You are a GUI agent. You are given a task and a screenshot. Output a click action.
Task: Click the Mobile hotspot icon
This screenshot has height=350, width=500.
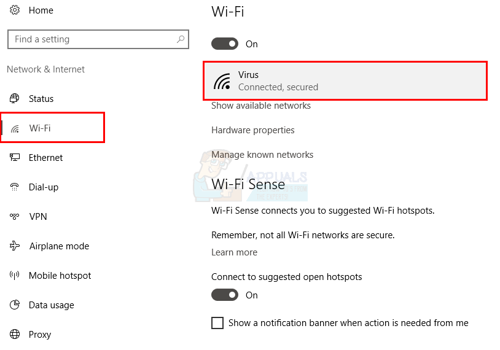(x=15, y=276)
